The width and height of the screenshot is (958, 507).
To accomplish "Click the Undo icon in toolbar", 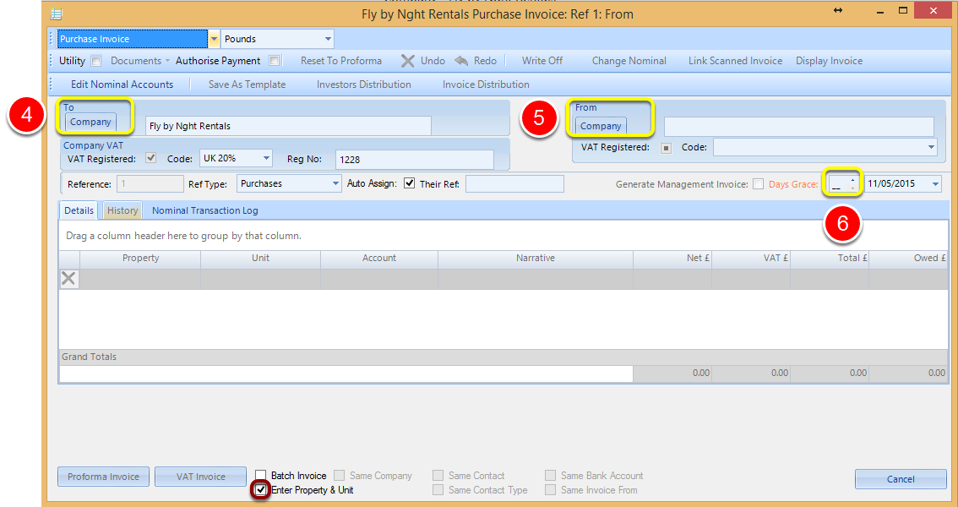I will click(x=407, y=61).
